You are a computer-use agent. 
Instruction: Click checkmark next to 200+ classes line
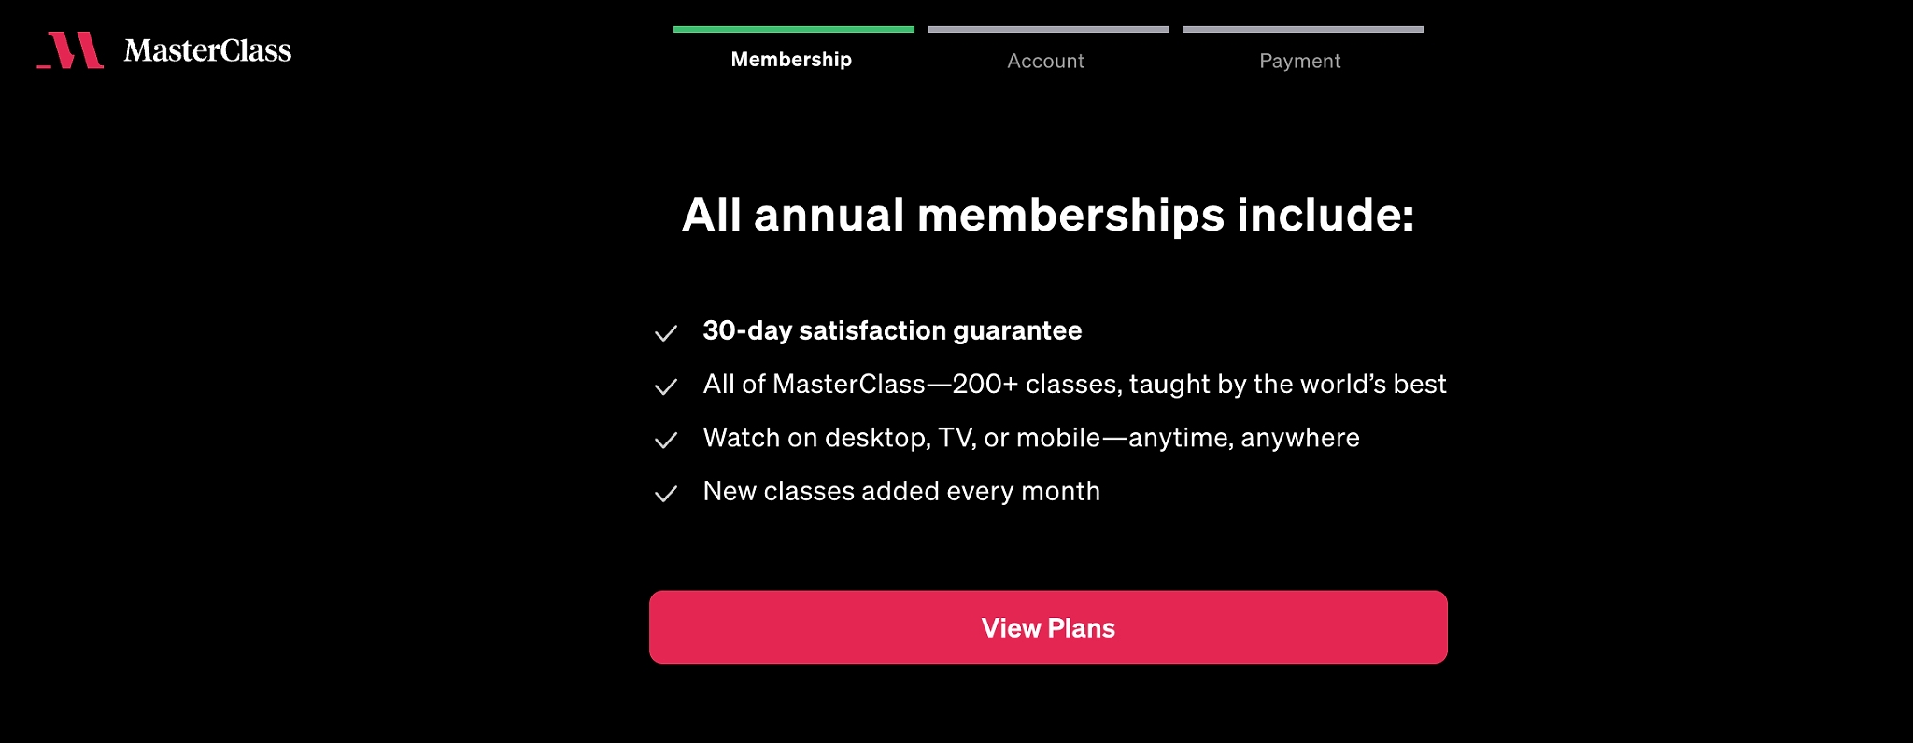click(x=666, y=386)
